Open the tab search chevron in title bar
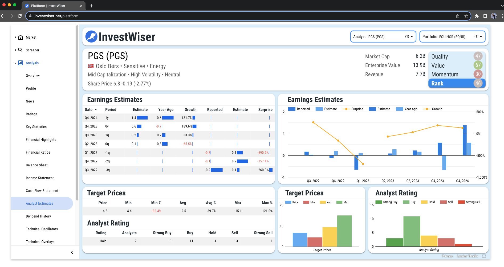504x267 pixels. [502, 6]
